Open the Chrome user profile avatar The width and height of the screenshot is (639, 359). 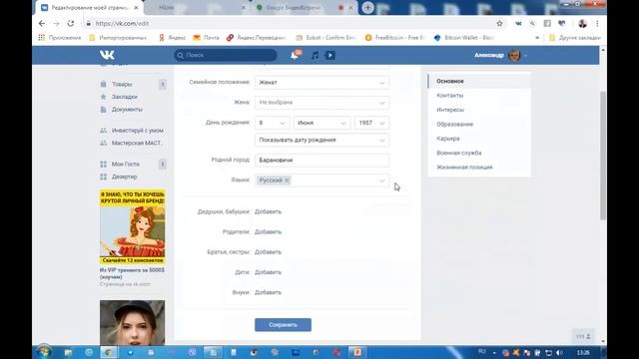pos(582,24)
